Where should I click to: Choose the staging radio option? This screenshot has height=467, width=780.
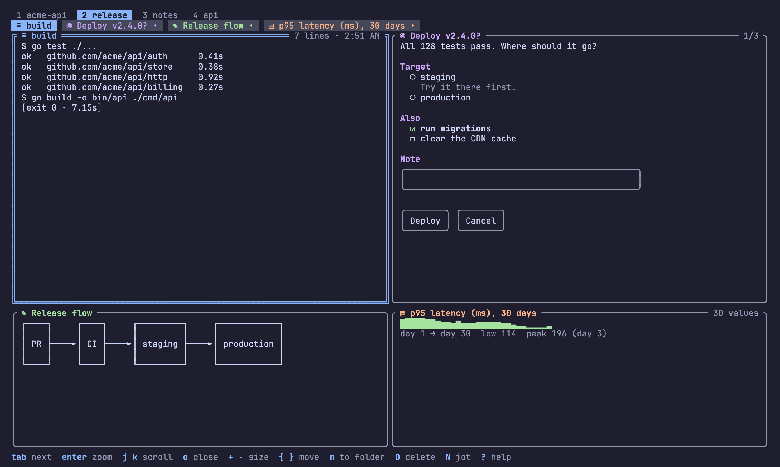tap(413, 77)
